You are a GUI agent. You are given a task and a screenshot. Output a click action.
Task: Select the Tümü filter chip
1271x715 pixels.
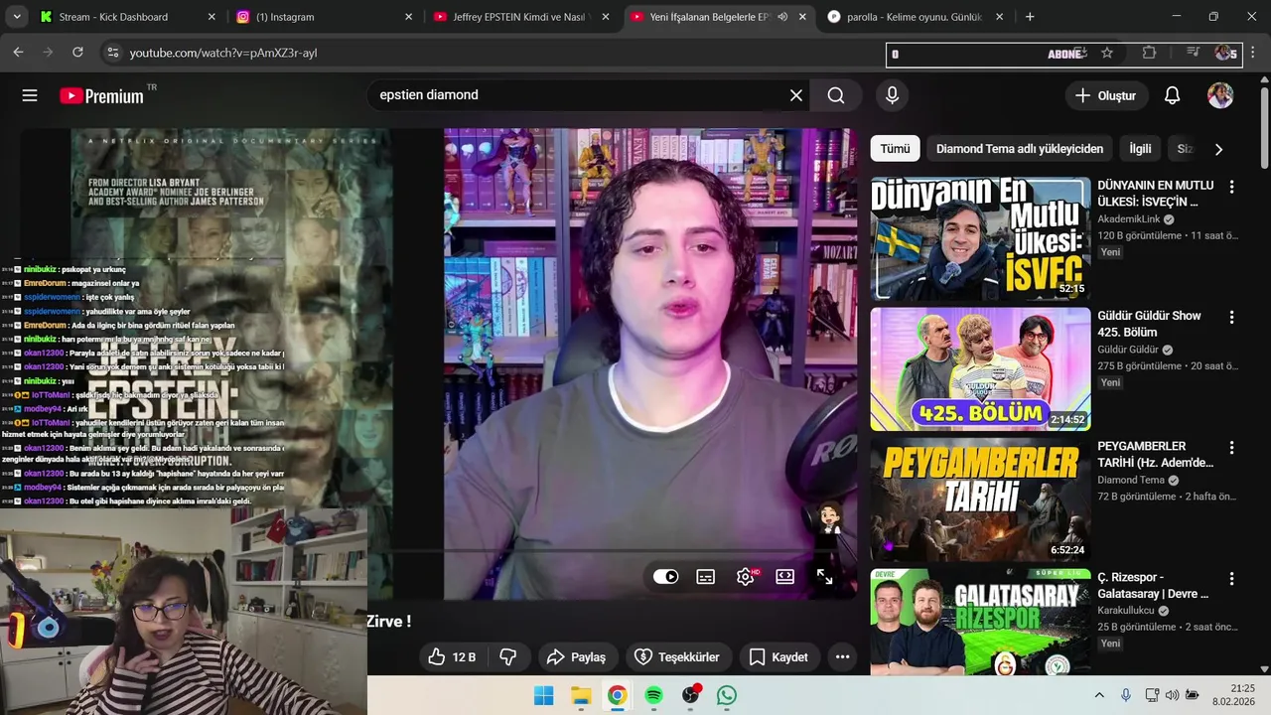coord(895,149)
